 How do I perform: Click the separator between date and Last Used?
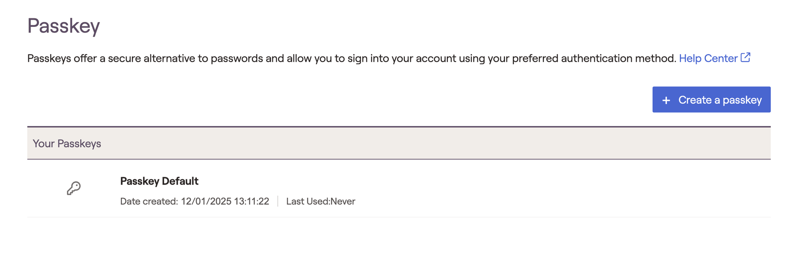point(277,201)
